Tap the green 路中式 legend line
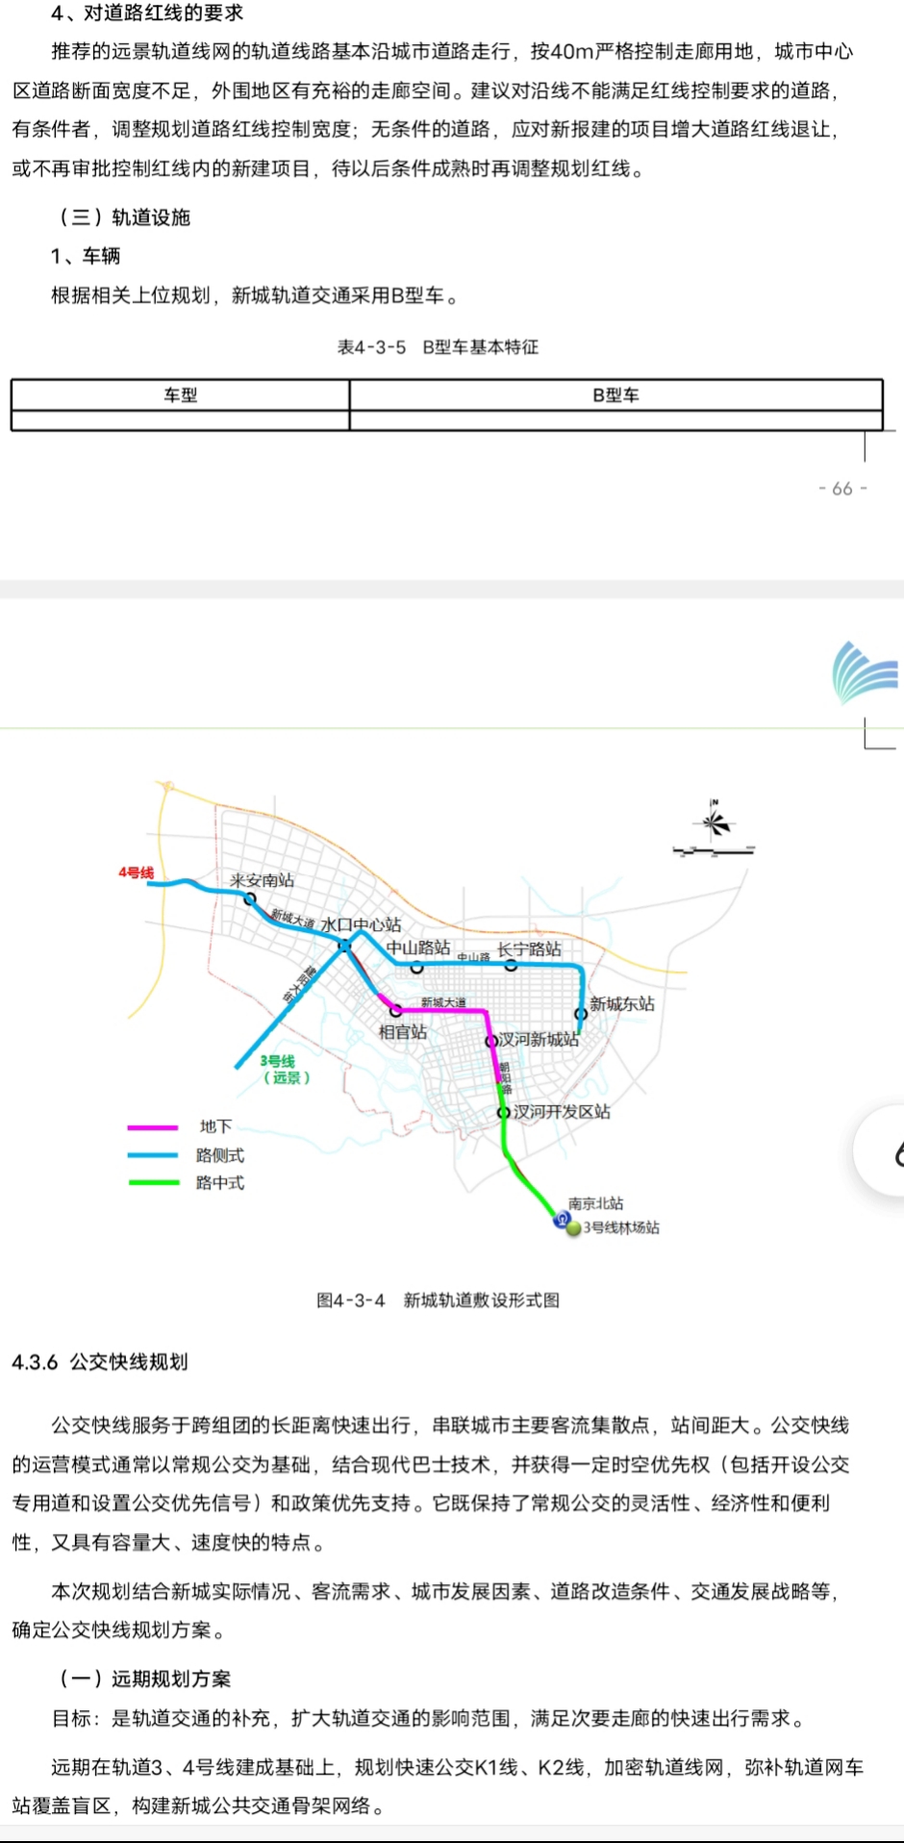The image size is (904, 1843). pyautogui.click(x=153, y=1182)
